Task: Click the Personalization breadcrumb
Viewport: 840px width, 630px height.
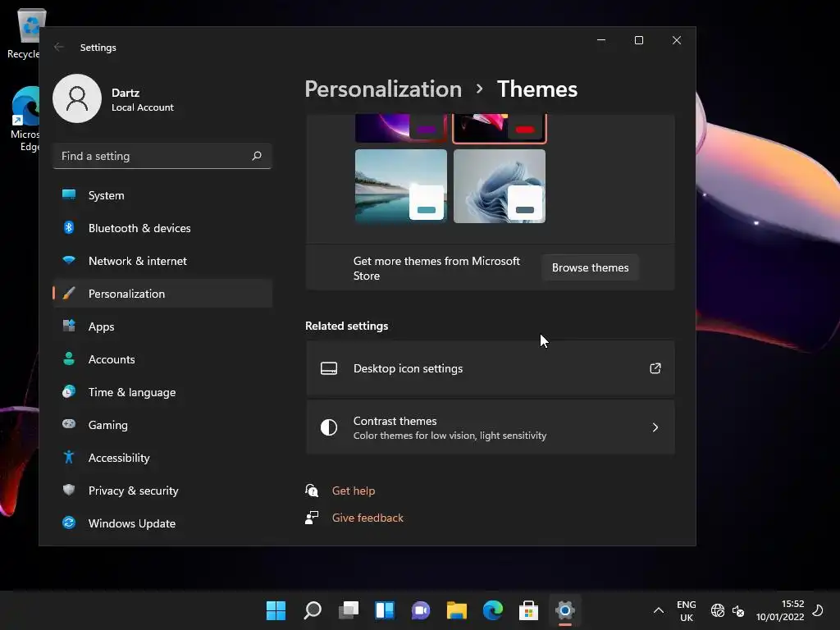Action: coord(383,89)
